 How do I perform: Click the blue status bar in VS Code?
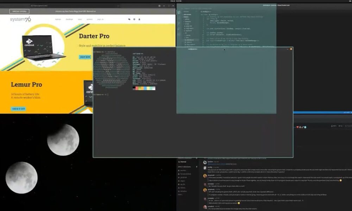pos(322,113)
